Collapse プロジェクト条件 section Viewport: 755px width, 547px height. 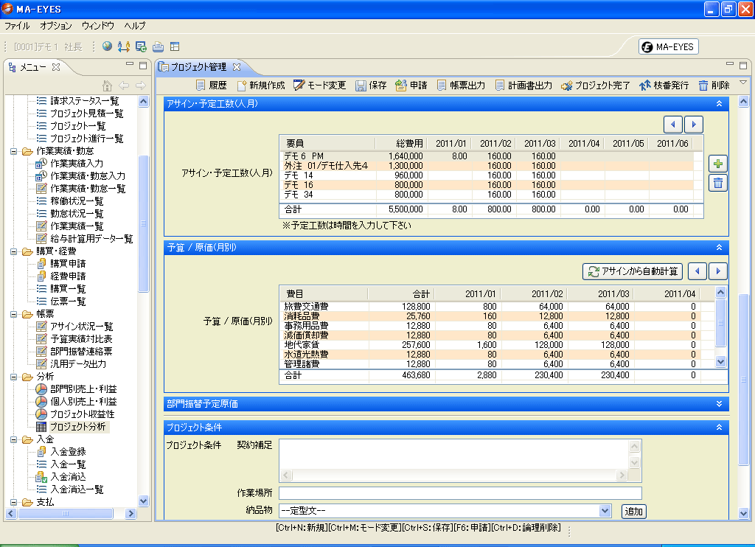click(719, 427)
